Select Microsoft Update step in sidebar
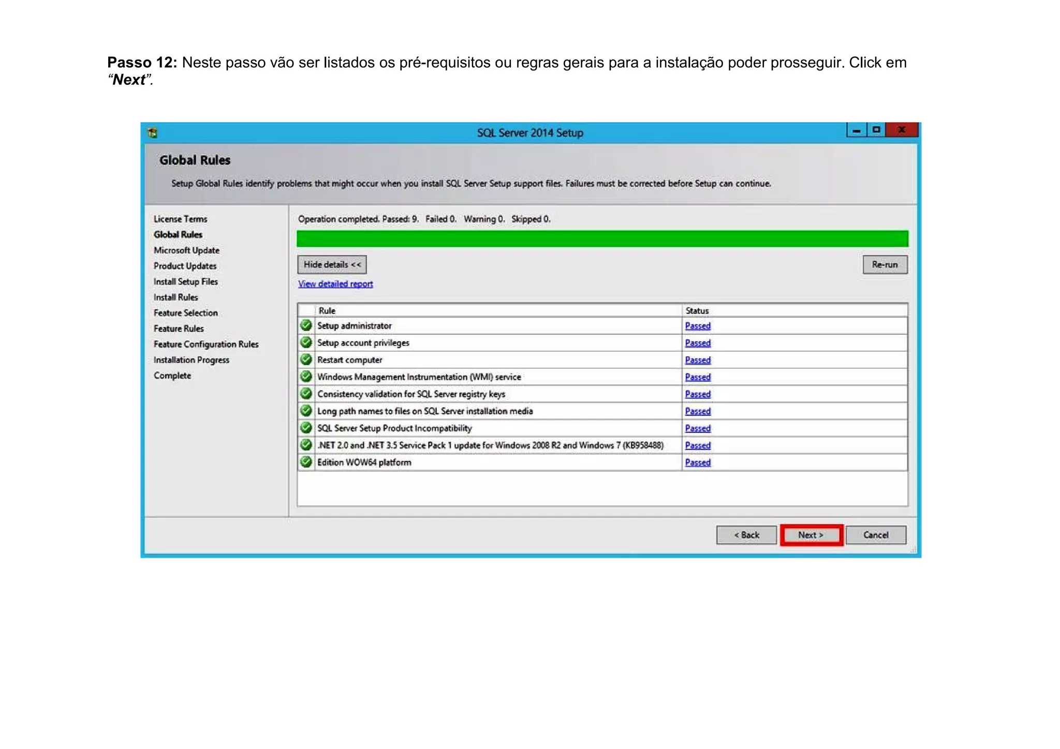This screenshot has width=1060, height=749. 186,250
